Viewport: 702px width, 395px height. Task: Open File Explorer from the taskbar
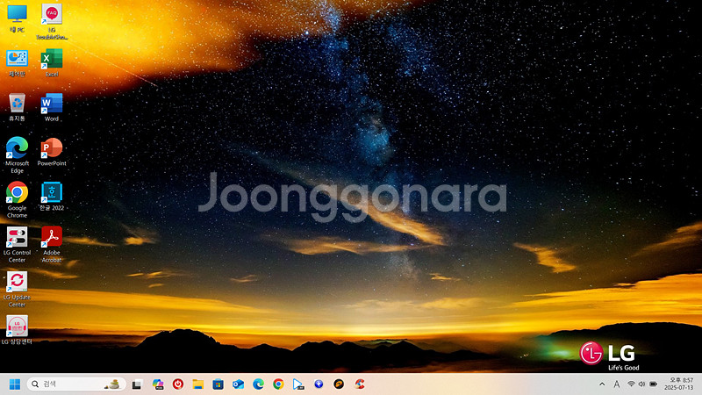198,384
